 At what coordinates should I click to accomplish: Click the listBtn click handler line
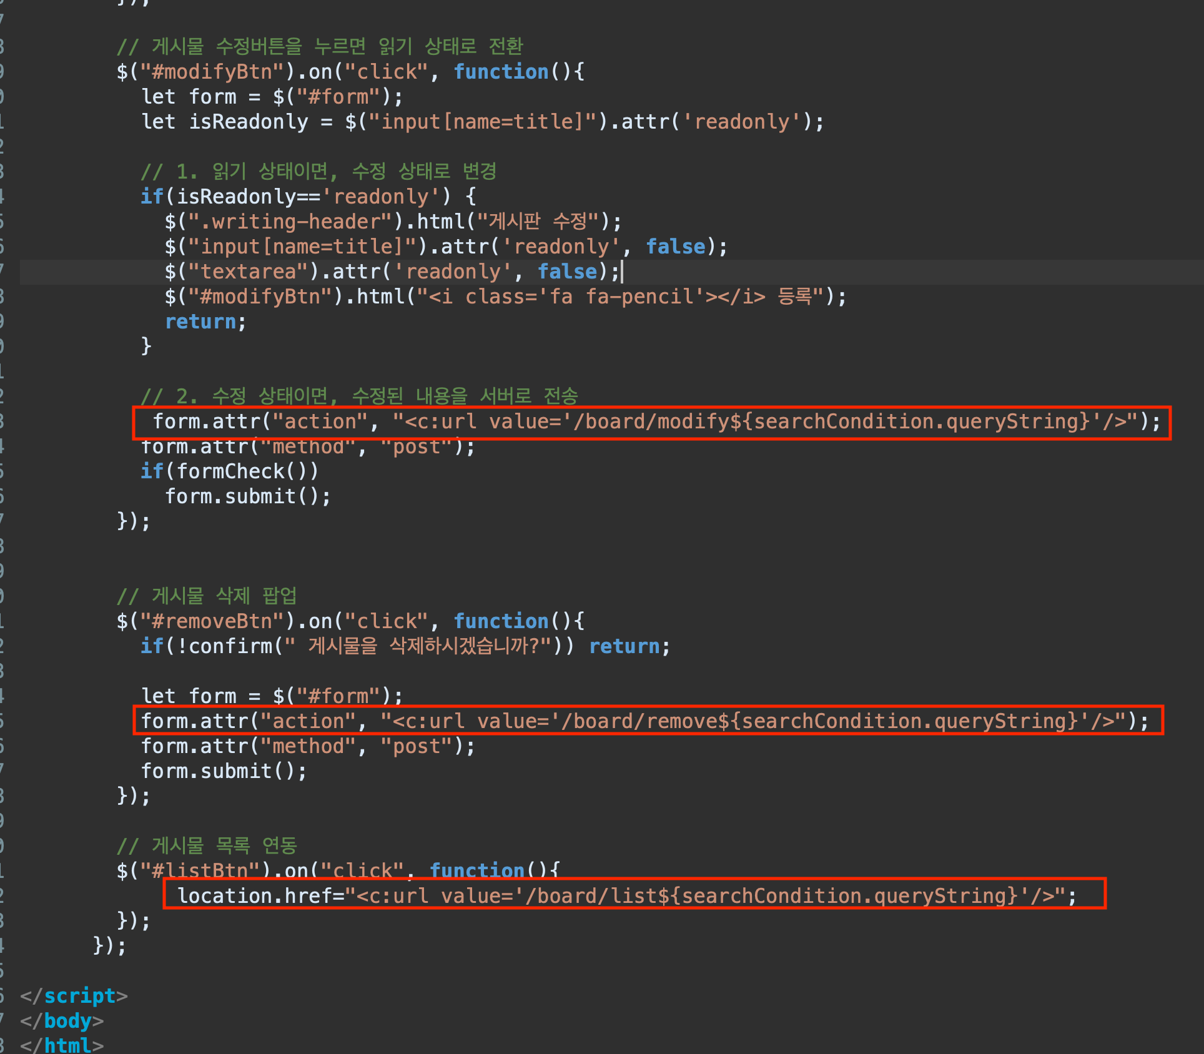pos(337,870)
